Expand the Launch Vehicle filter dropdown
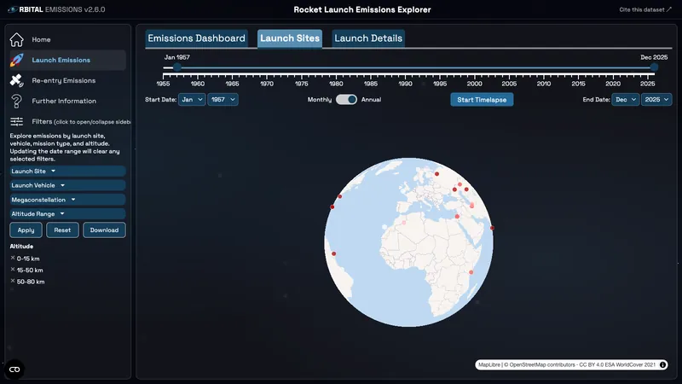682x384 pixels. coord(67,185)
